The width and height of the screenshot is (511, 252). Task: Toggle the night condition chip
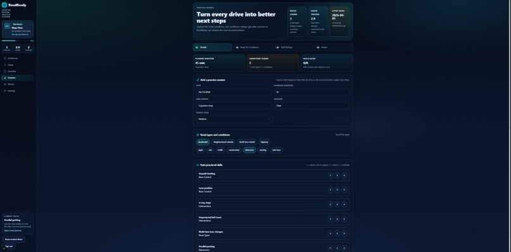pos(200,150)
